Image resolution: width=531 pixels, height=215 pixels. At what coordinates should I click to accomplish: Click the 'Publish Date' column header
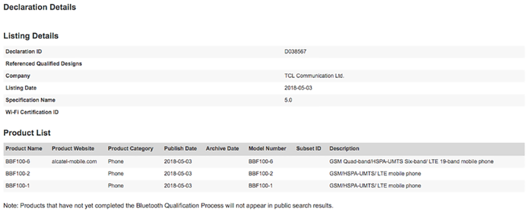click(180, 149)
